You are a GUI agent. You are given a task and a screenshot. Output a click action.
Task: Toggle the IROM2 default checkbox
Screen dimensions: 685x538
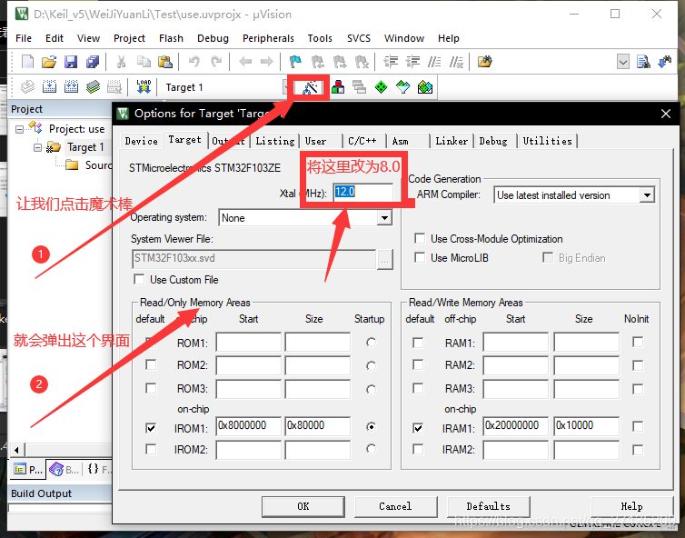tap(151, 449)
